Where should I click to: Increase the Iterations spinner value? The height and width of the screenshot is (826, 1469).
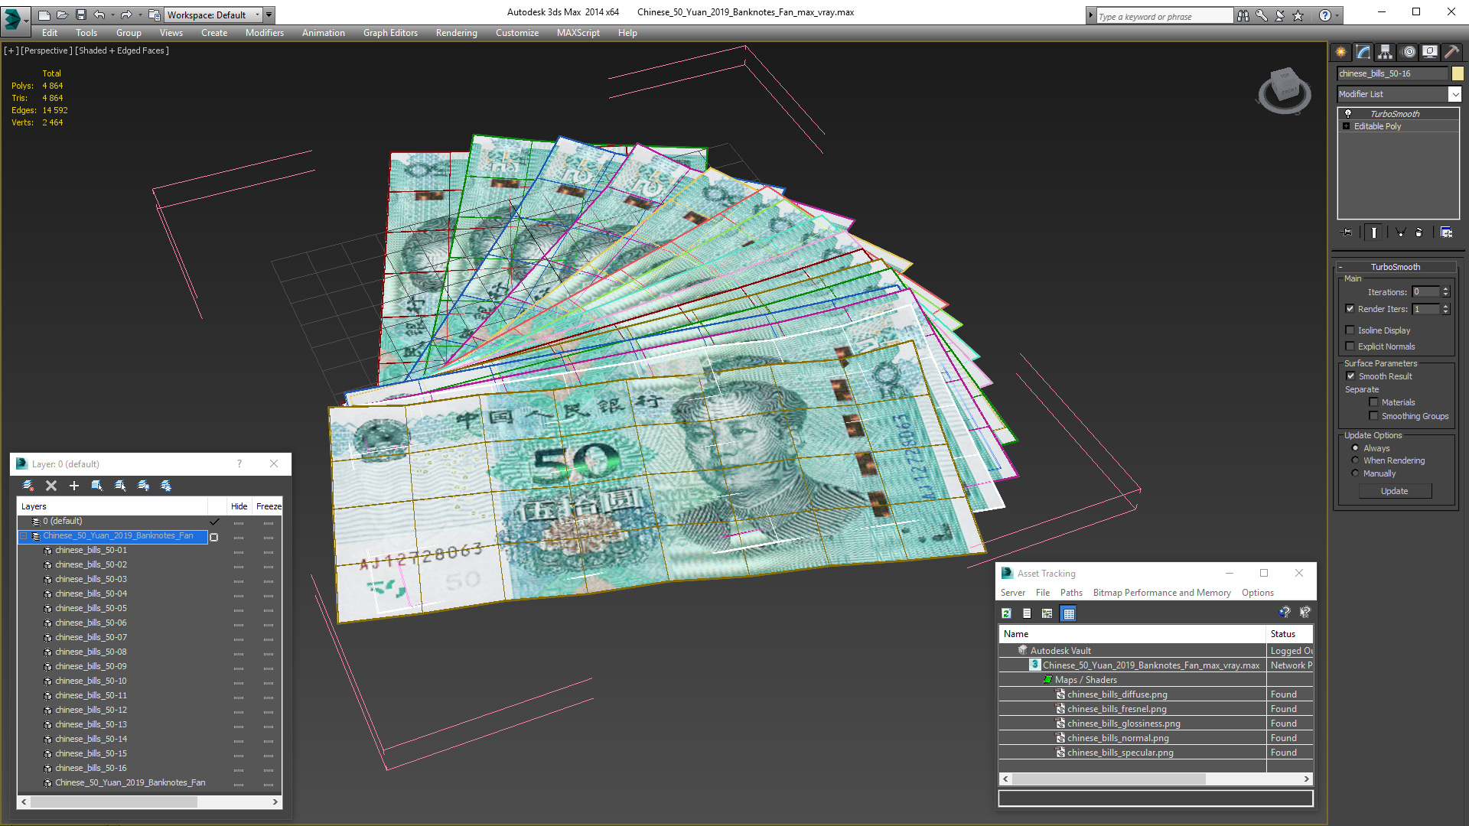pos(1445,289)
